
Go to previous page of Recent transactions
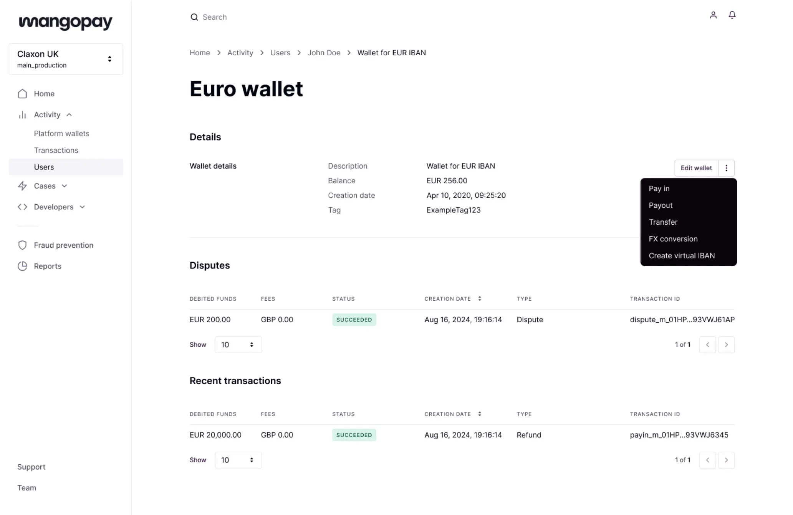click(707, 460)
